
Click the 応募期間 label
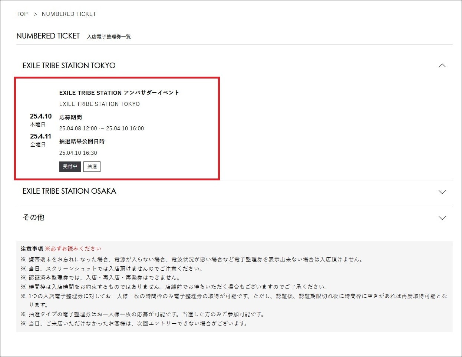pyautogui.click(x=70, y=117)
